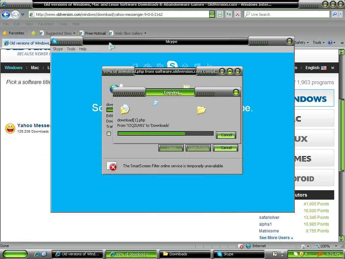
Task: Choose English language selector
Action: 316,68
